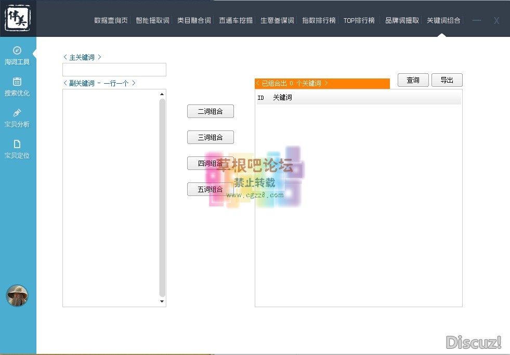
Task: Click the 伟美 logo top left
Action: coord(18,17)
